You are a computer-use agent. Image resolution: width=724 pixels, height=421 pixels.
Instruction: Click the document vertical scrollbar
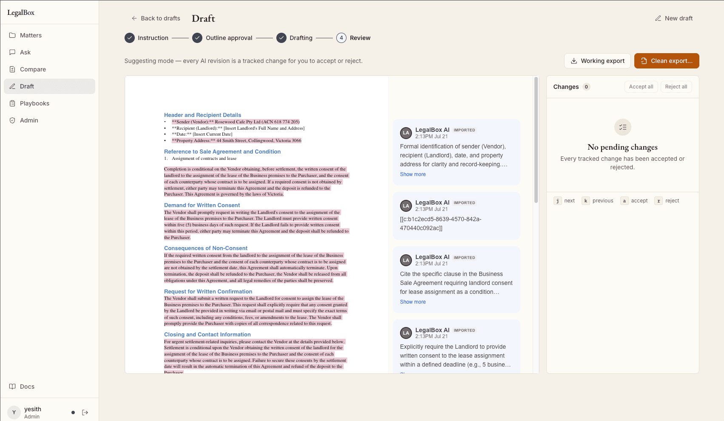[536, 140]
